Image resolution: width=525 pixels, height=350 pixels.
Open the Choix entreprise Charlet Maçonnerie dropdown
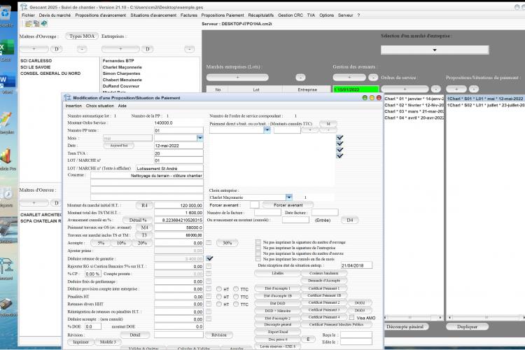[289, 197]
